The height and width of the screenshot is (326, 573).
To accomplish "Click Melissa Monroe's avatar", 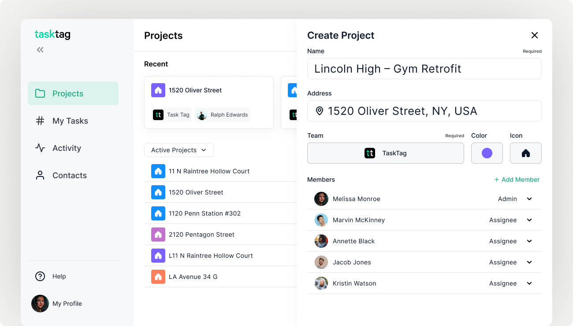I will (x=321, y=199).
